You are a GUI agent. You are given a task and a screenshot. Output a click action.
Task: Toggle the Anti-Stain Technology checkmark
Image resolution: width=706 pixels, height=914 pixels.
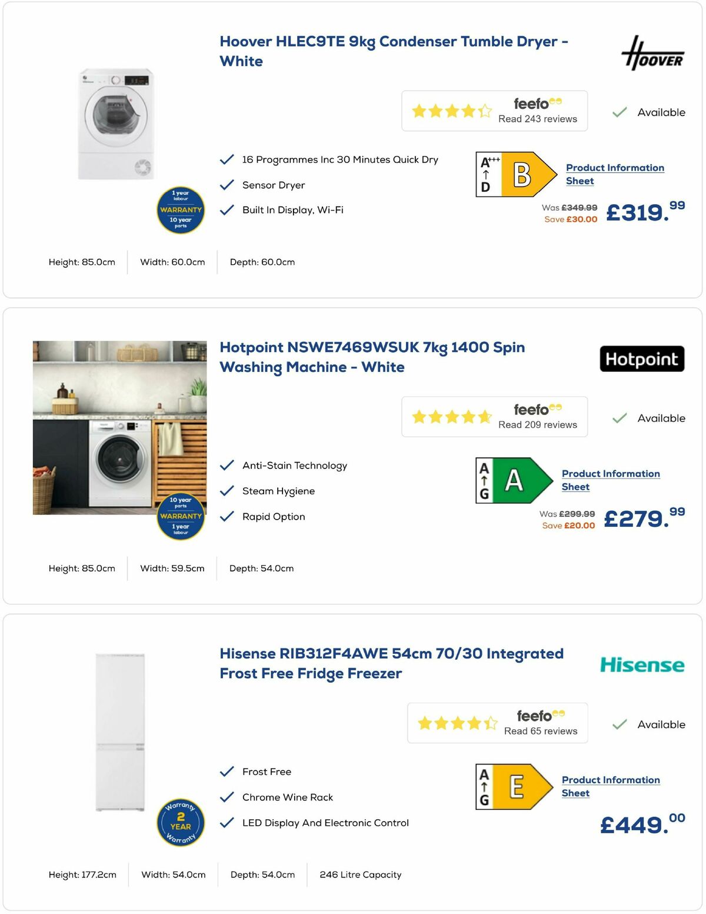(x=227, y=465)
